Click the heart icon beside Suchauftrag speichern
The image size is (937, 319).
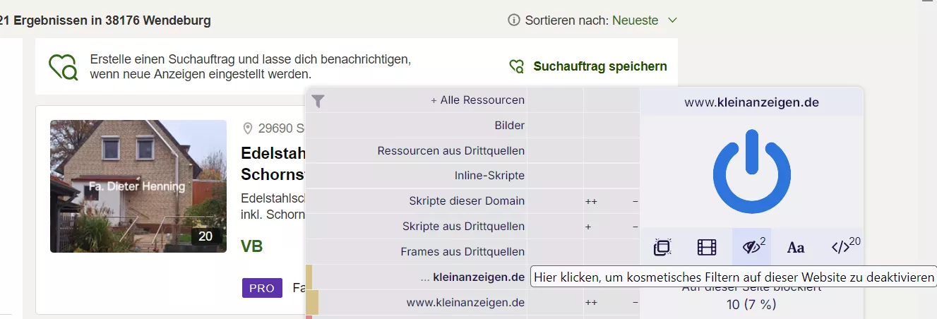517,66
